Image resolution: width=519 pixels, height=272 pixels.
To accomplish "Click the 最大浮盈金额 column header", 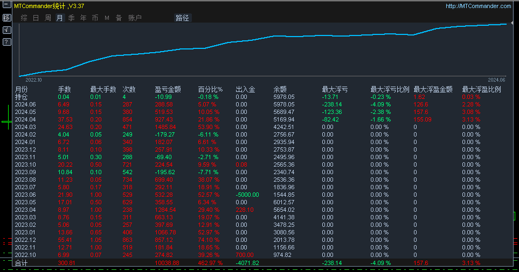I will (433, 89).
